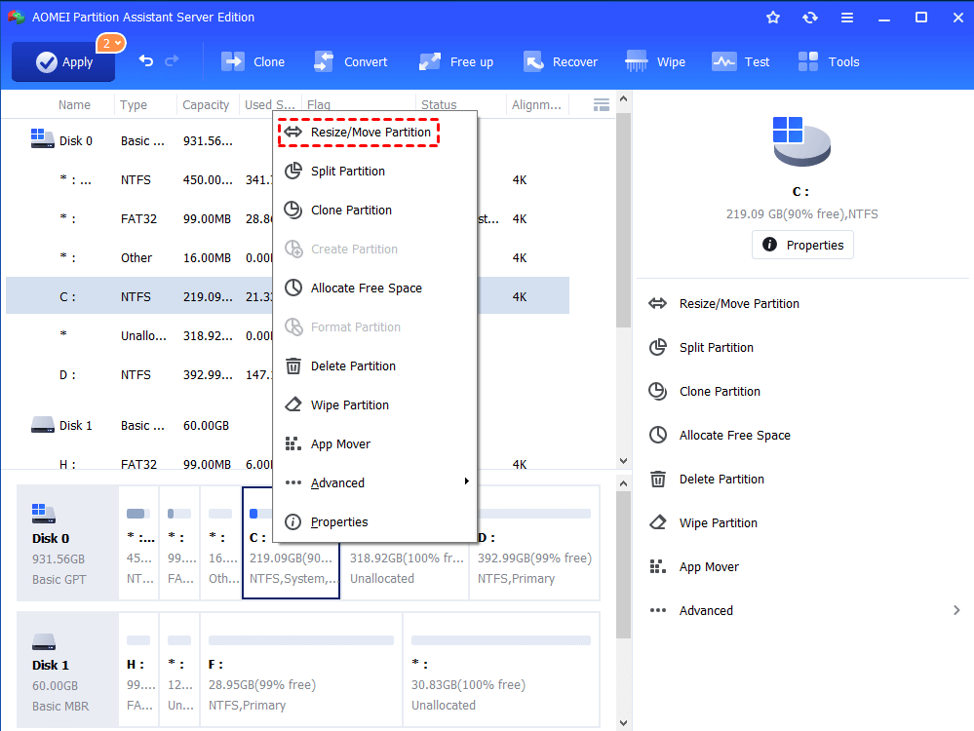The height and width of the screenshot is (731, 974).
Task: Choose Split Partition in the context menu
Action: 375,171
